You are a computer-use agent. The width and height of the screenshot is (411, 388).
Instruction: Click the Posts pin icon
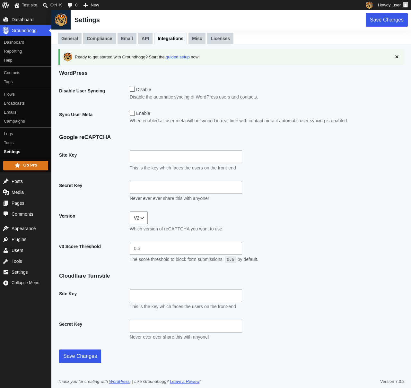click(6, 181)
